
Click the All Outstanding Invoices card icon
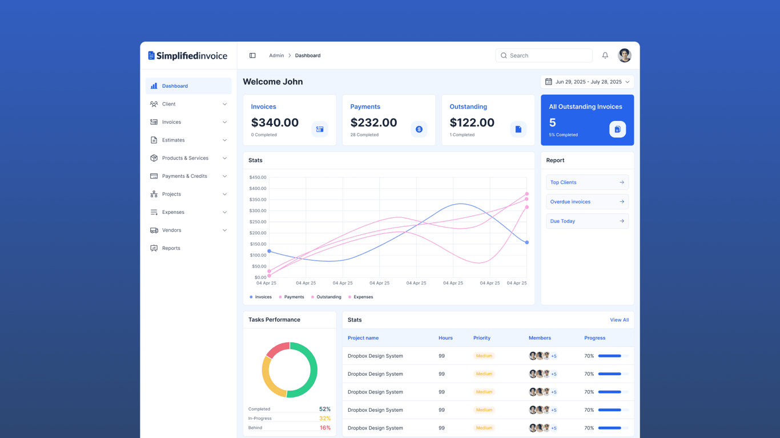click(x=617, y=129)
